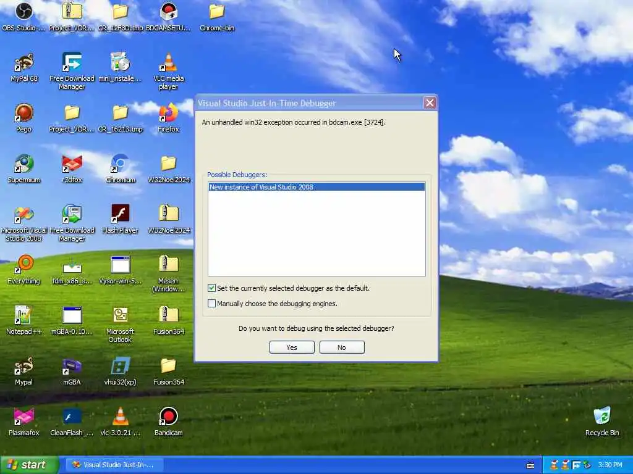
Task: Click Yes to debug with selected debugger
Action: pyautogui.click(x=292, y=347)
